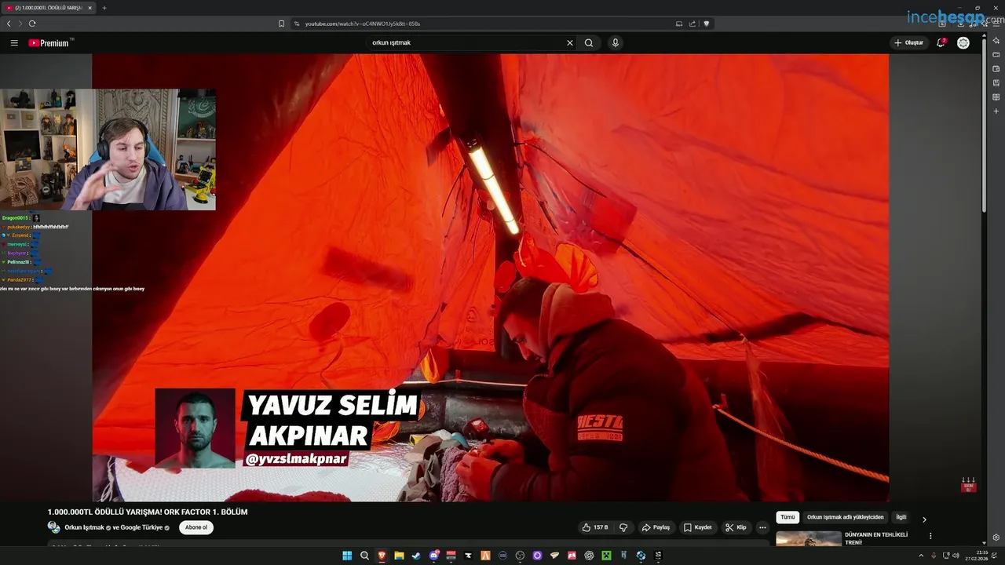
Task: Open Orkun Işıtmak channel link
Action: point(85,527)
